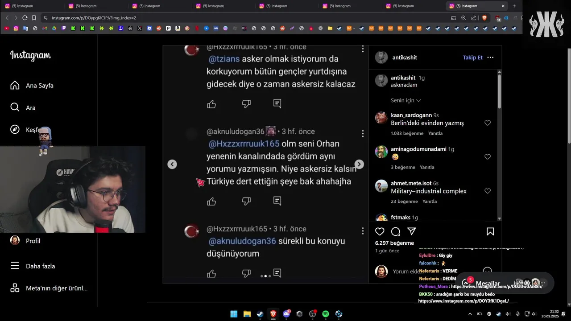The height and width of the screenshot is (321, 571).
Task: Click the address bar URL
Action: (94, 18)
